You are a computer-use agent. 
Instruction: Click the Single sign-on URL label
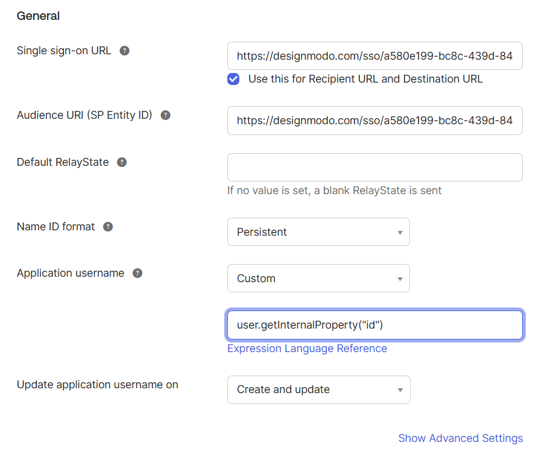[x=64, y=51]
